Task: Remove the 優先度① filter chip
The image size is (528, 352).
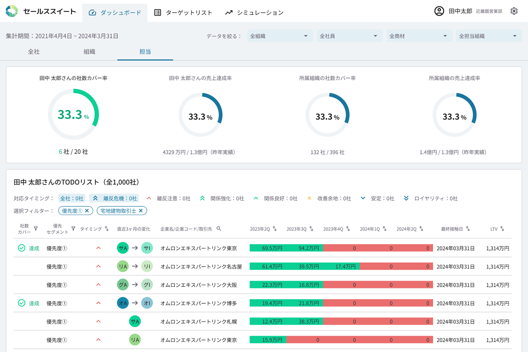Action: (87, 211)
